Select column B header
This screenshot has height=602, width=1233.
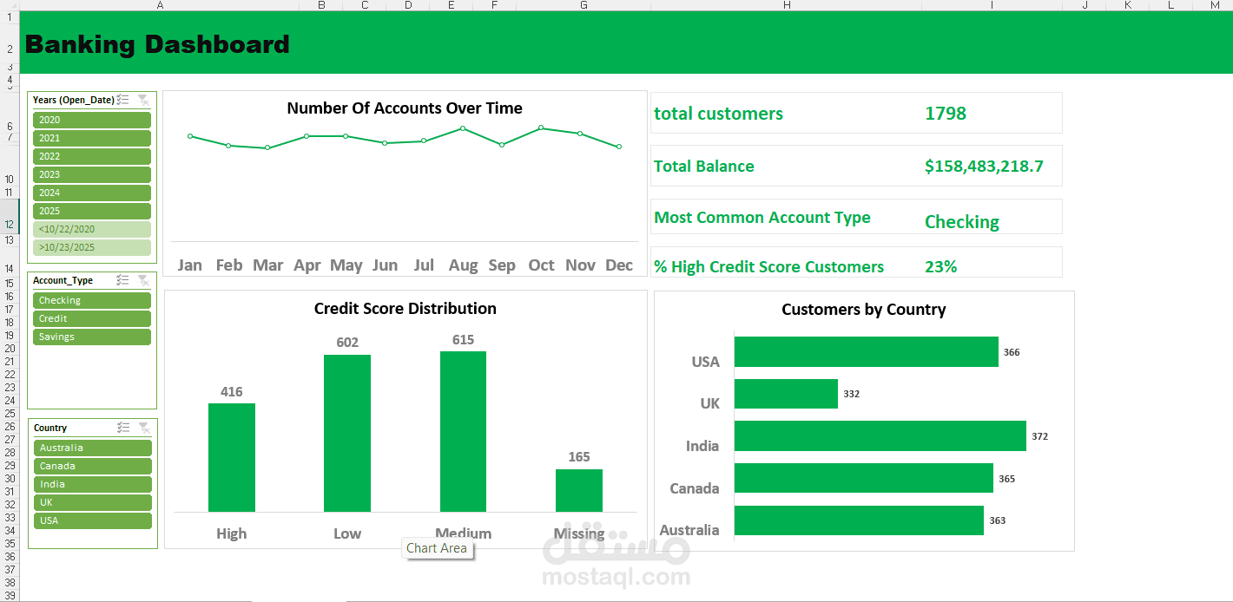pos(321,5)
